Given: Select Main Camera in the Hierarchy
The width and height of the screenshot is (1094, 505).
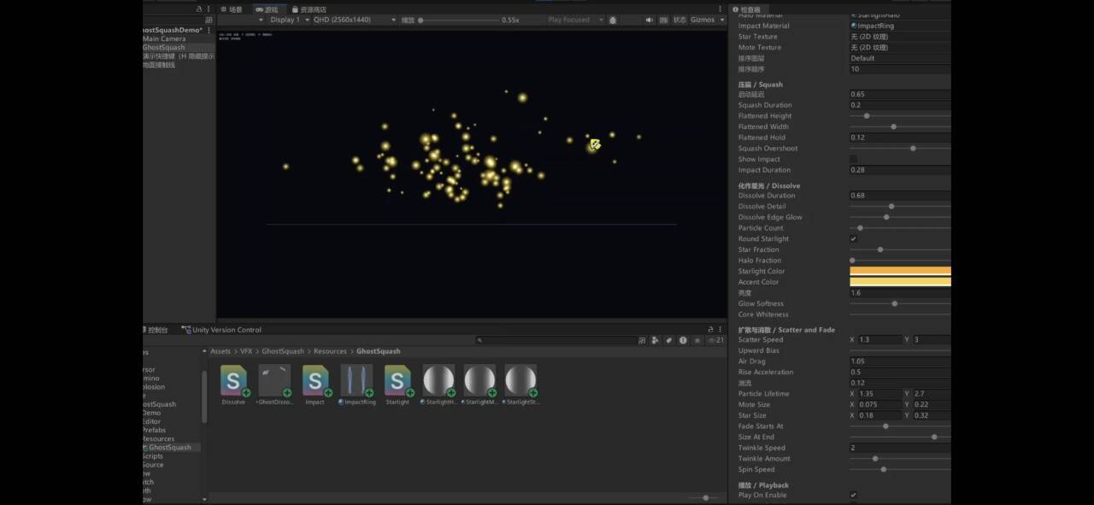Looking at the screenshot, I should pos(163,38).
